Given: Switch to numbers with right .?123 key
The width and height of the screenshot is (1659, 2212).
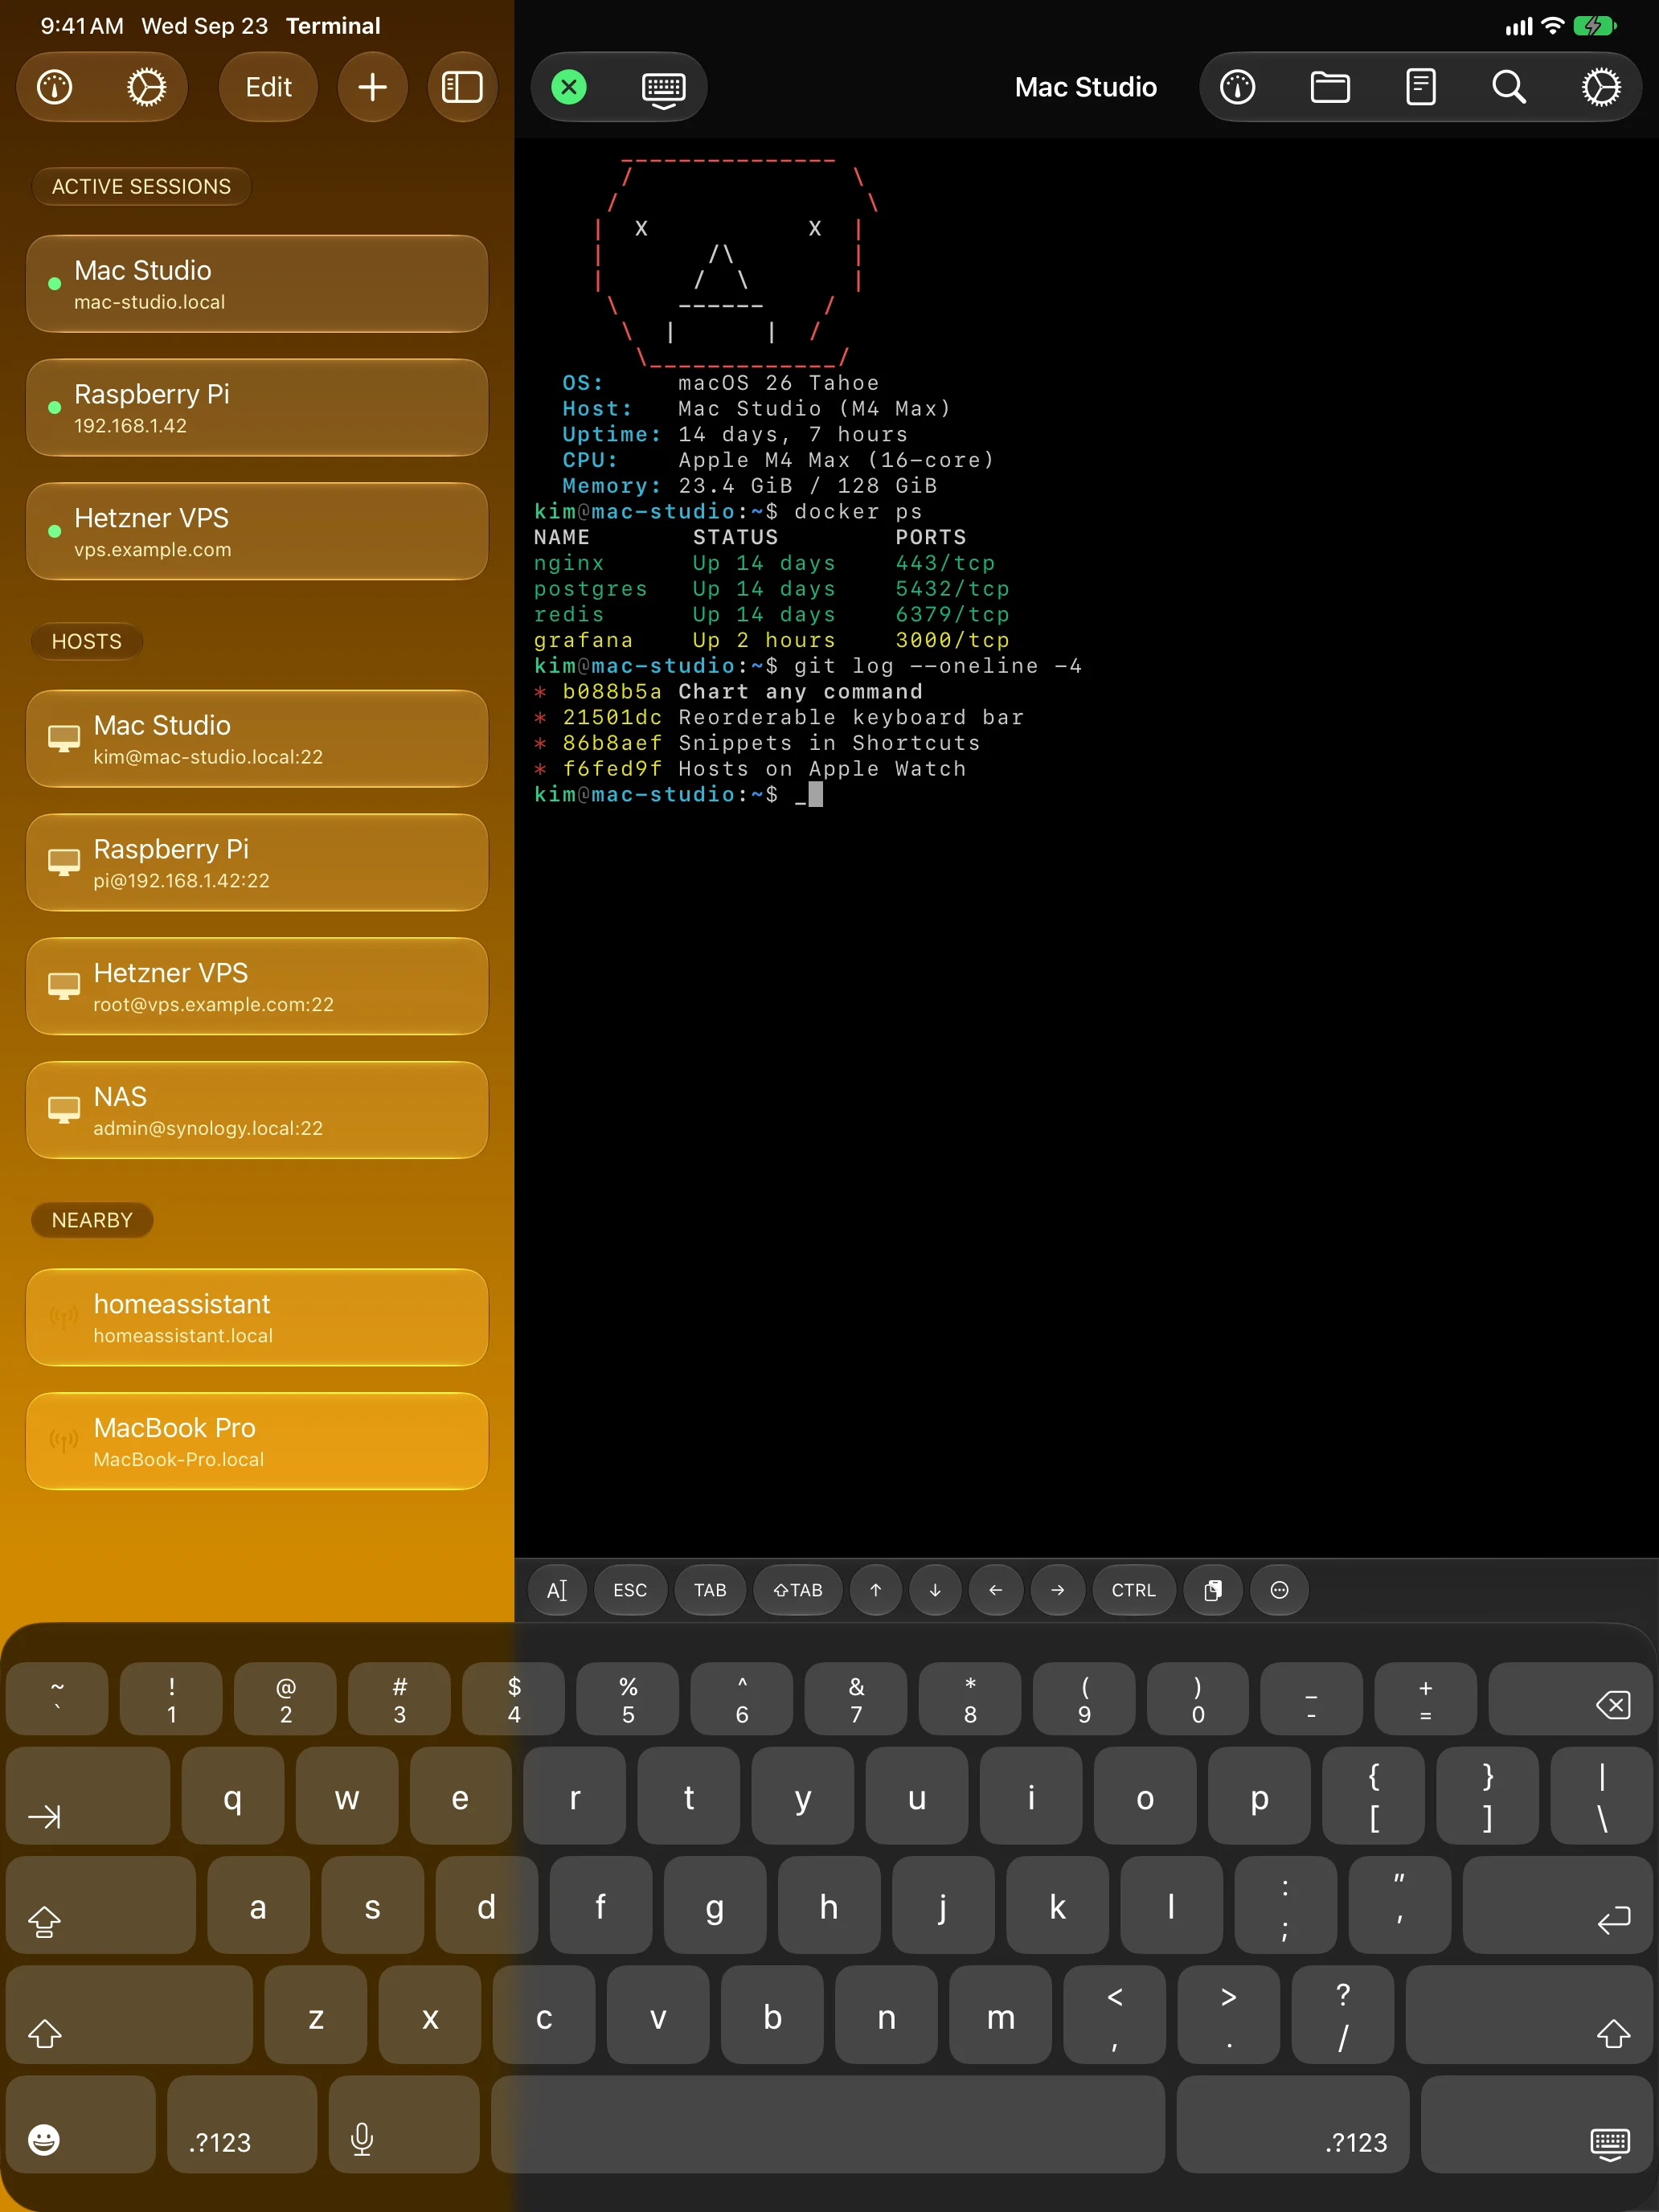Looking at the screenshot, I should [x=1293, y=2125].
